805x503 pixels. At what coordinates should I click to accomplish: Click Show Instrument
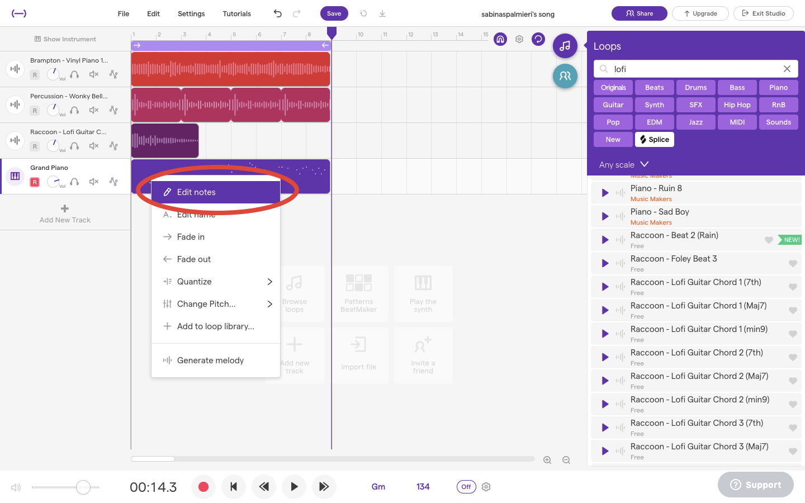tap(65, 39)
